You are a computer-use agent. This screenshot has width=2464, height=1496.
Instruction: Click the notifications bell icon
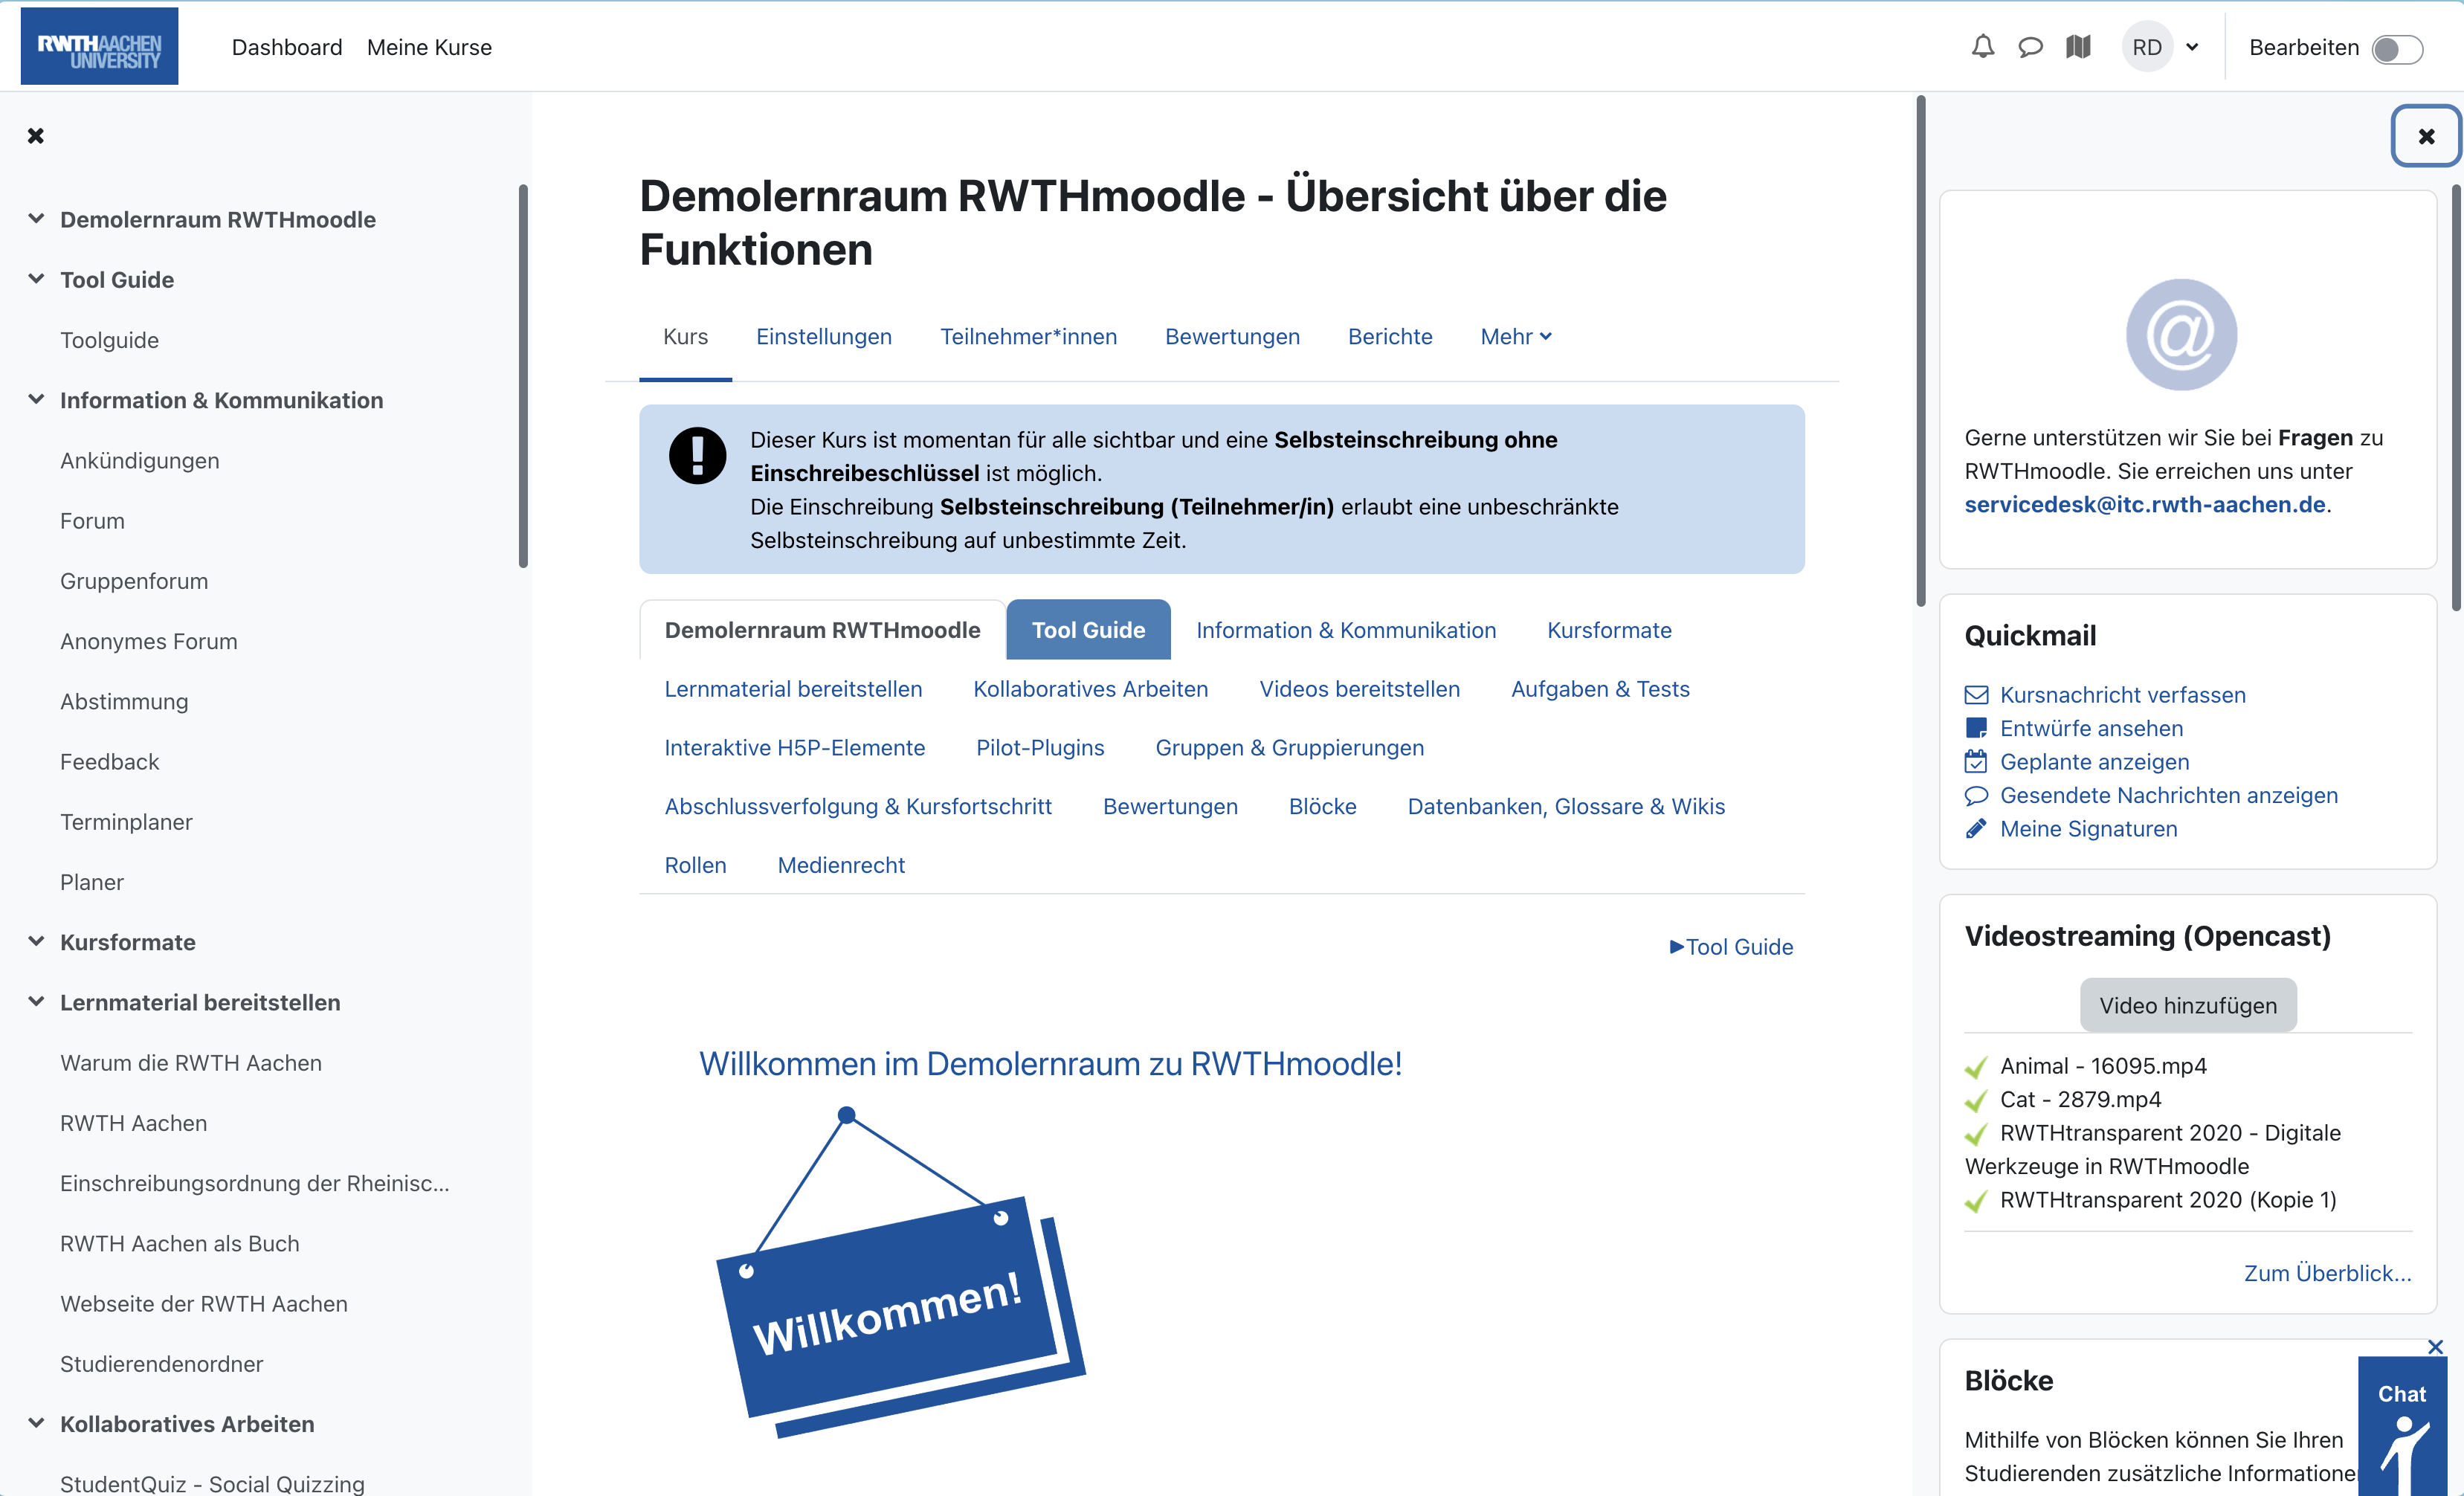click(x=1985, y=48)
